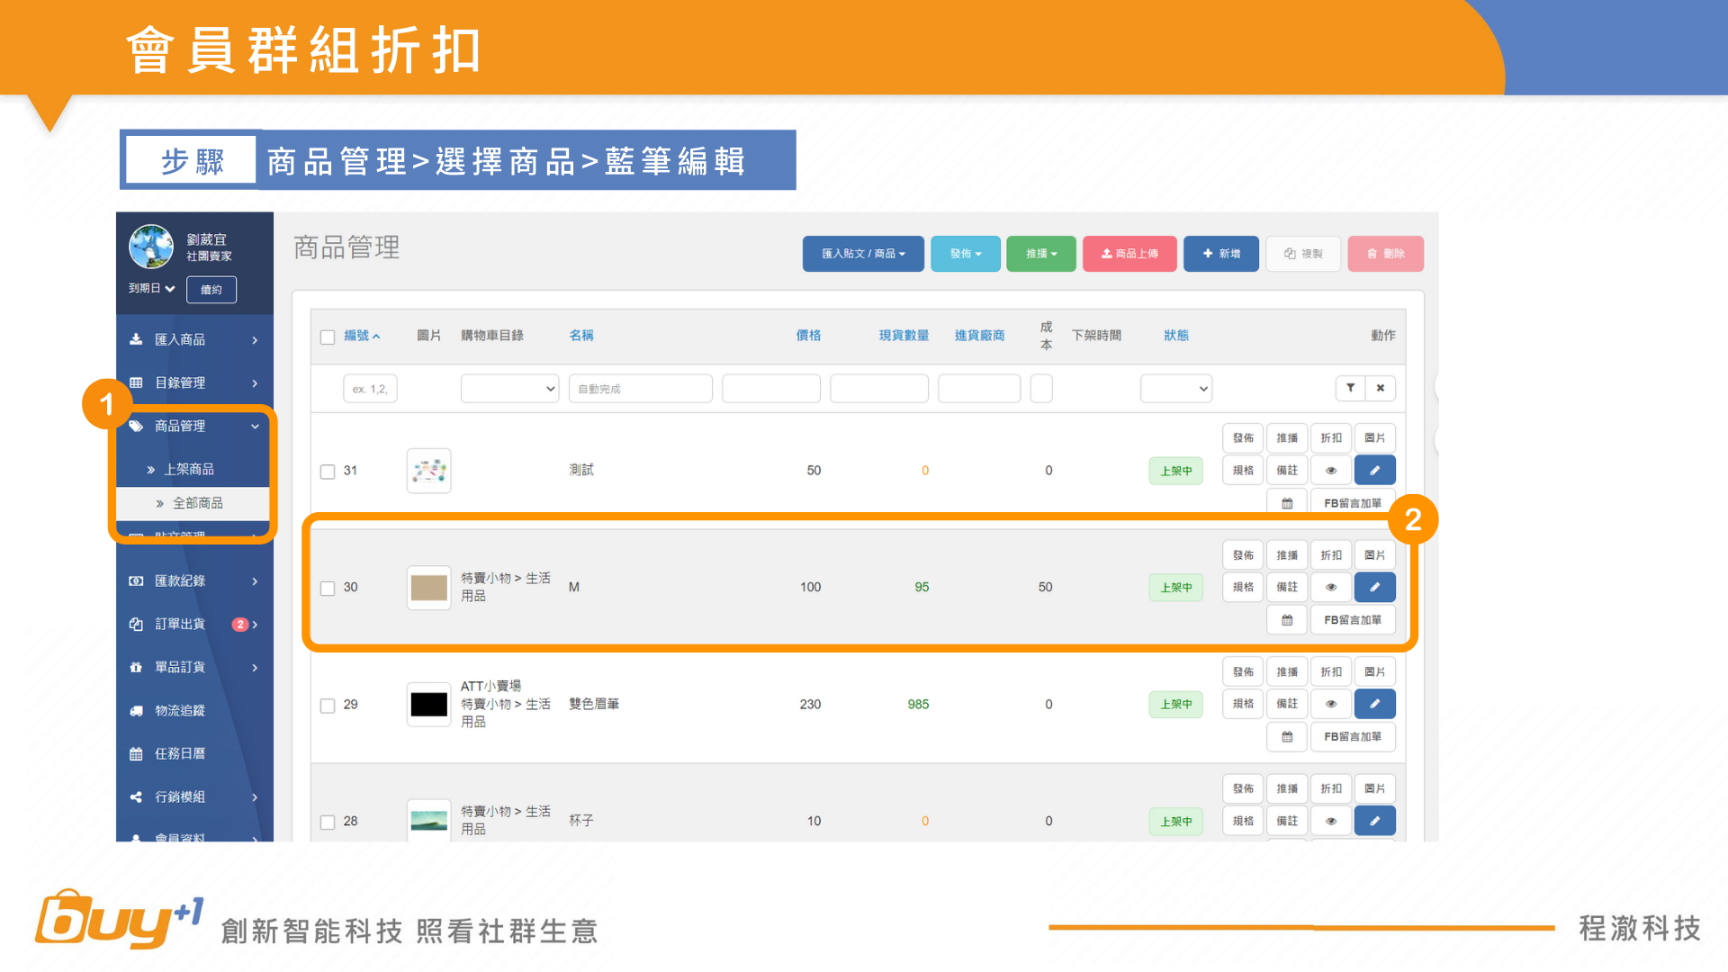Click the 名稱 filter input field
Viewport: 1728px width, 972px height.
pos(640,389)
